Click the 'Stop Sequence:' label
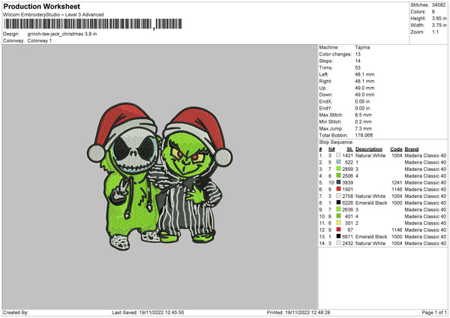This screenshot has height=318, width=450. pos(336,142)
